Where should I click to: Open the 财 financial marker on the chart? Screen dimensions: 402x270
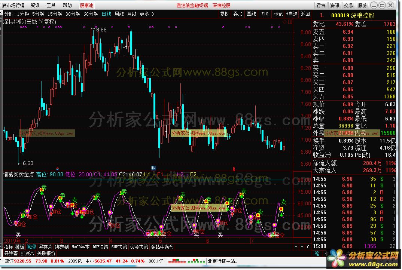click(x=153, y=168)
